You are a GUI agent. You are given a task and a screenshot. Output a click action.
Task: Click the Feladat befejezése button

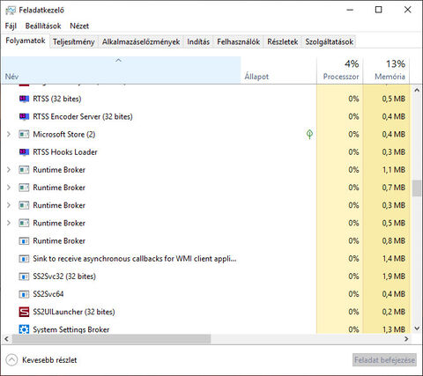(x=384, y=360)
